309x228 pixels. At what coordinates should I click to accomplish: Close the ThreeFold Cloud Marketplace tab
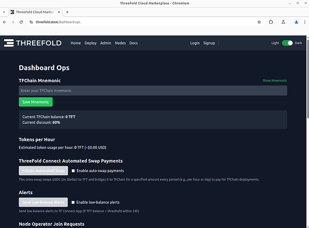[x=59, y=12]
